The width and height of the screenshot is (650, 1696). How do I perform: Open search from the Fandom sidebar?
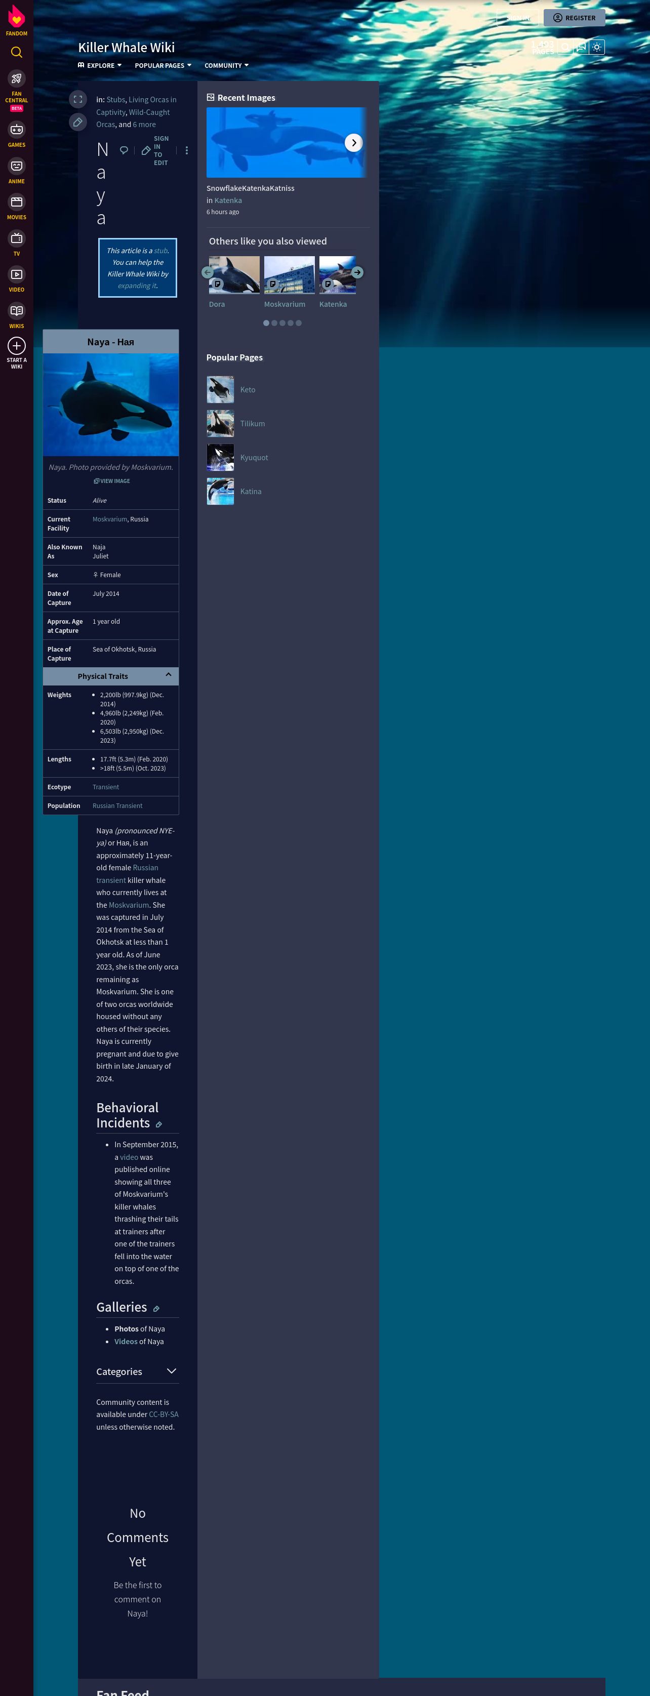click(17, 52)
